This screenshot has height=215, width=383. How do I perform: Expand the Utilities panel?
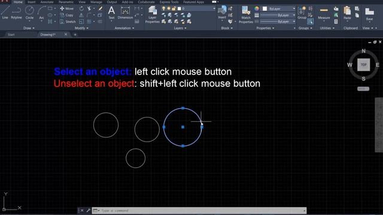click(x=327, y=28)
